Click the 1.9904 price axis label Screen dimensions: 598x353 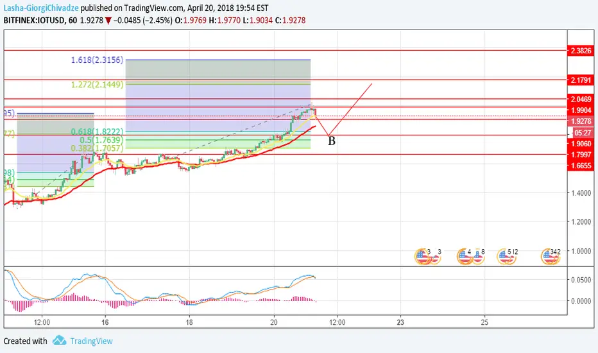[x=581, y=110]
